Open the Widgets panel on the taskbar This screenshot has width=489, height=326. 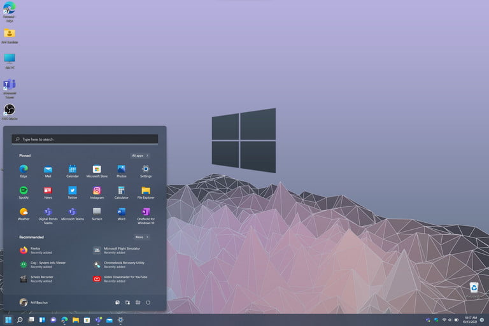(42, 320)
